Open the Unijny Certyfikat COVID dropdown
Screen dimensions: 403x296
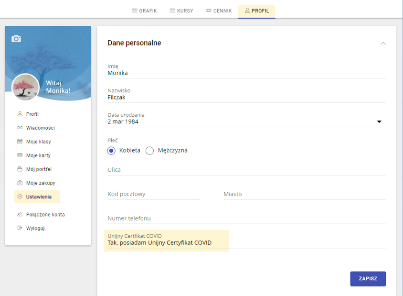click(x=247, y=241)
